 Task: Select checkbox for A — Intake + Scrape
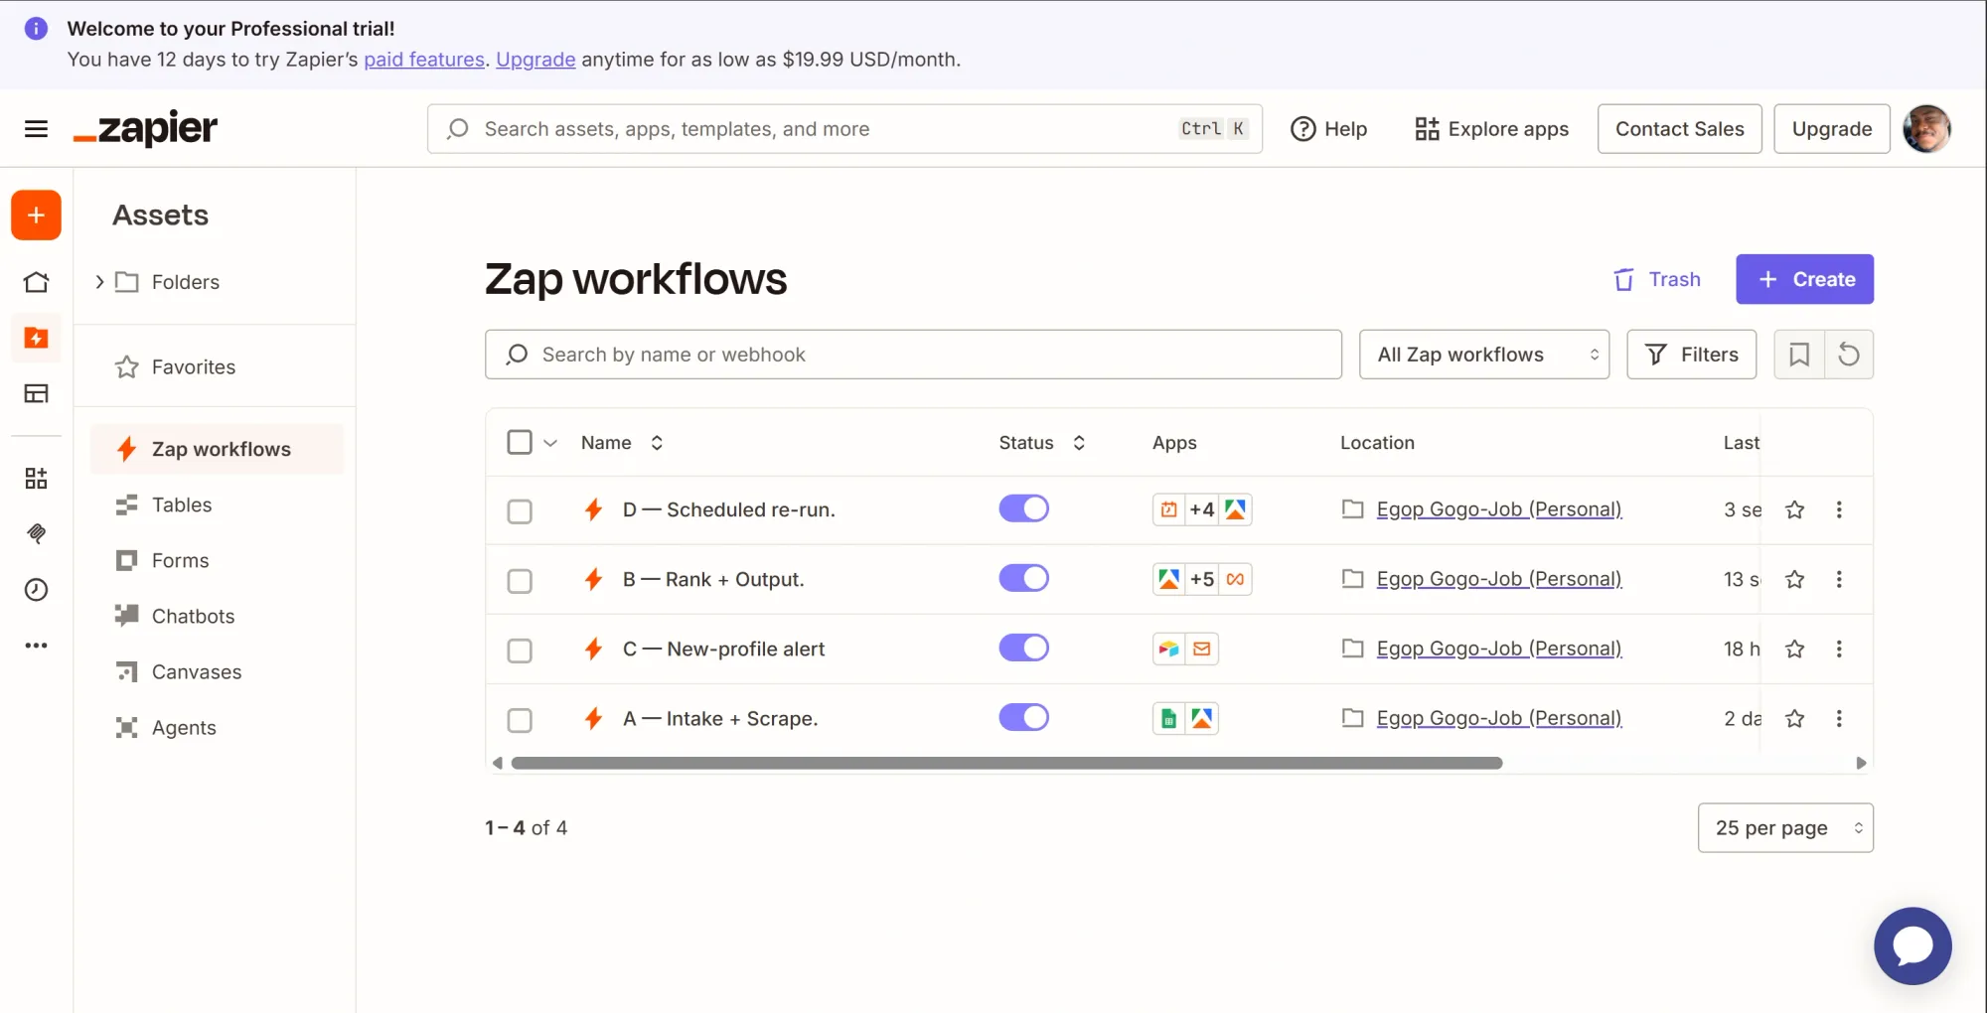coord(520,720)
